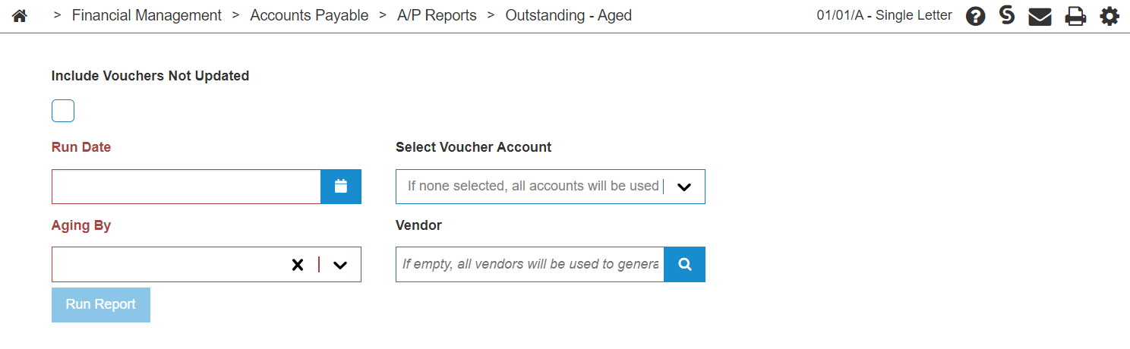Go to Financial Management breadcrumb

147,15
